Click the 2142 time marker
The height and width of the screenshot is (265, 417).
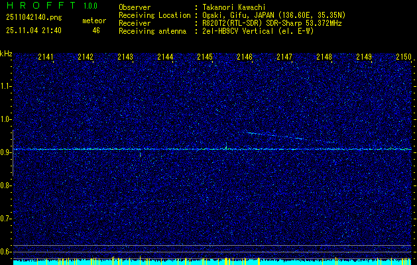tap(86, 56)
